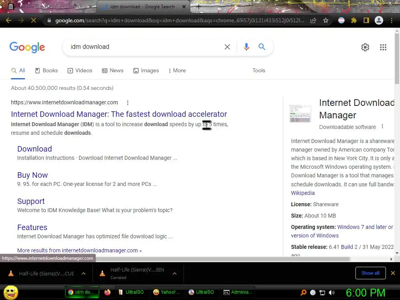Click the volume speaker tray icon
400x300 pixels.
point(332,293)
